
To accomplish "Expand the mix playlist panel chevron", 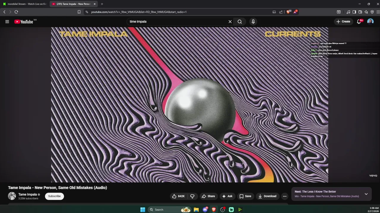I will tap(366, 194).
